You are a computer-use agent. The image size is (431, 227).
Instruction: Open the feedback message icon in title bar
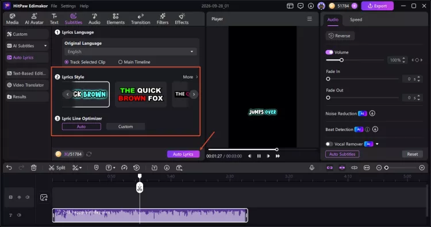click(301, 6)
